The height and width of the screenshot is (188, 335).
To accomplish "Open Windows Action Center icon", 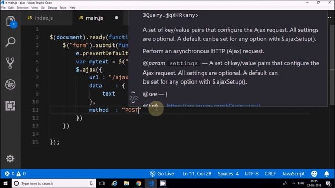I will [328, 183].
